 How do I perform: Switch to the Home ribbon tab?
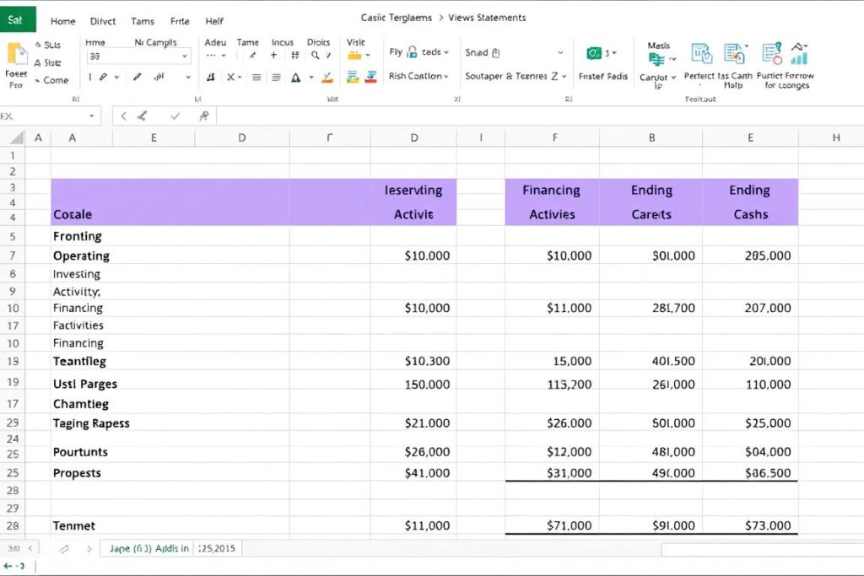tap(62, 21)
